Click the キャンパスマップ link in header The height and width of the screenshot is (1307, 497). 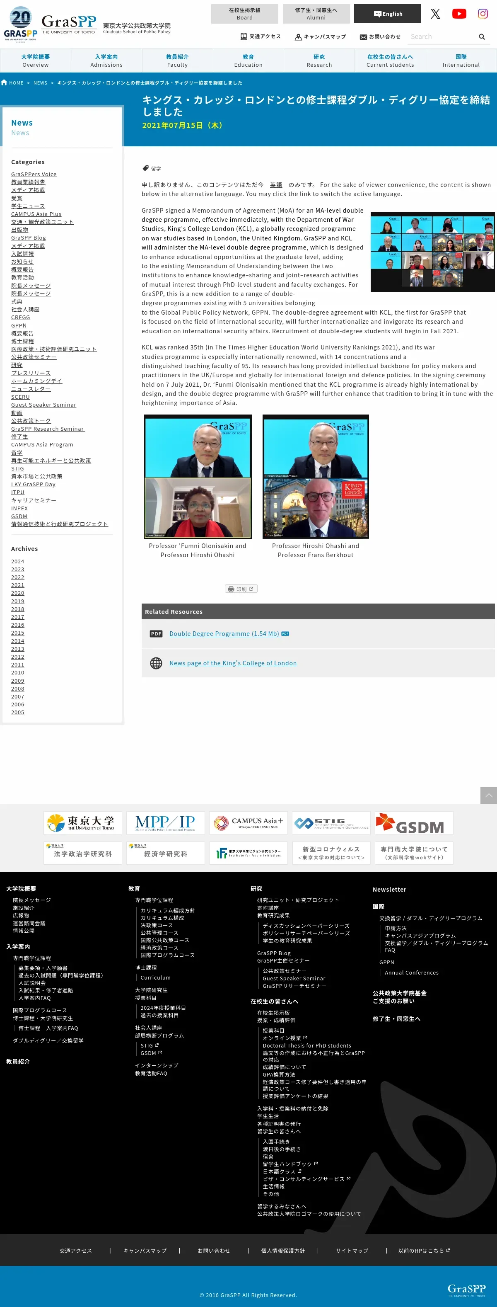(x=321, y=36)
